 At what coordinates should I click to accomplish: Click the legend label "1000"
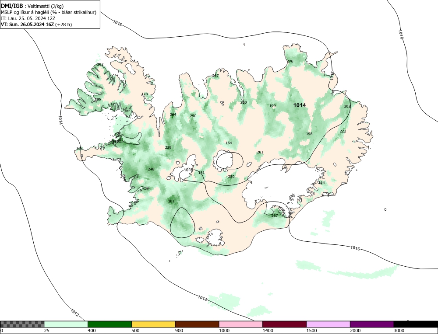coord(224,331)
